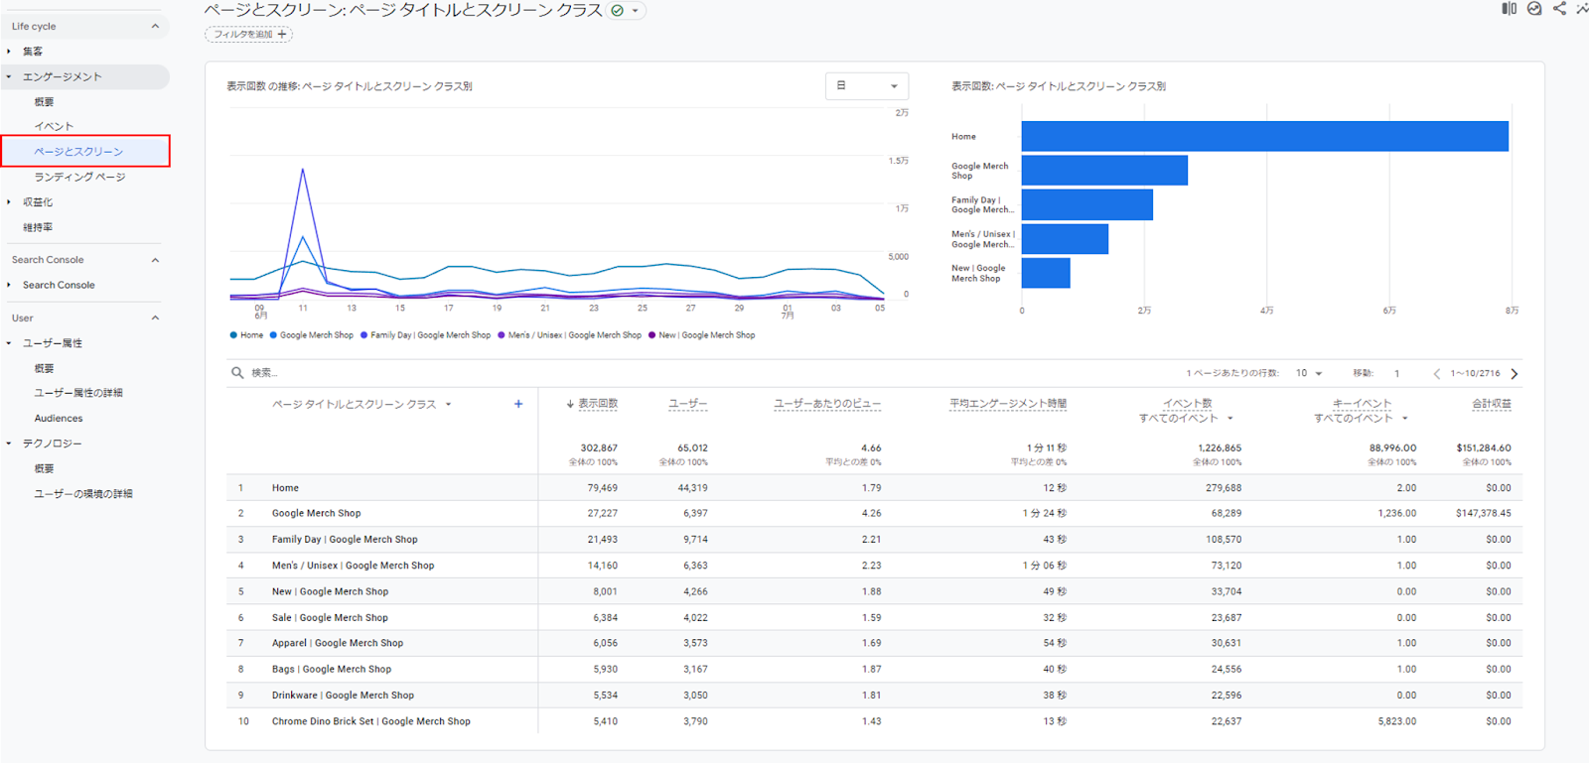Select the Family Day | Google Merch Shop row
This screenshot has height=763, width=1589.
click(x=874, y=540)
